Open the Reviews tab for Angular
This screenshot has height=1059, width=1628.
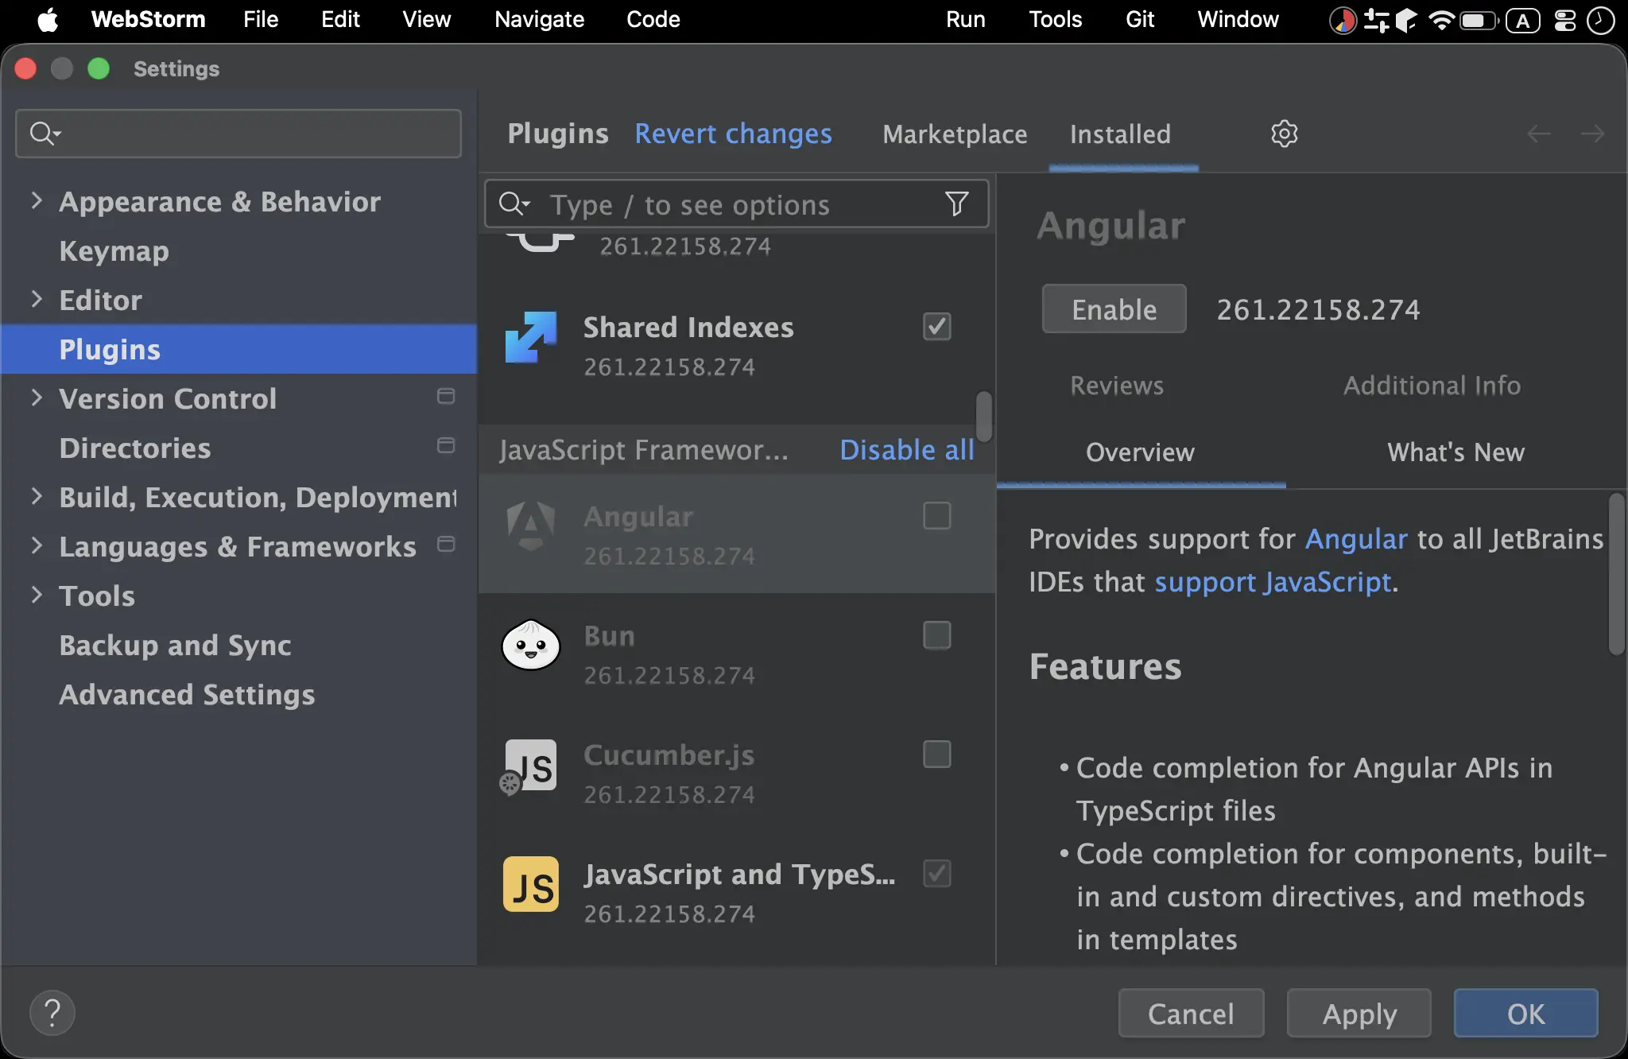[1117, 386]
